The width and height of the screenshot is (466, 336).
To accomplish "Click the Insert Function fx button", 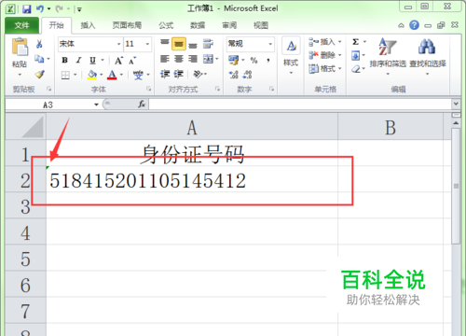I will pyautogui.click(x=142, y=105).
